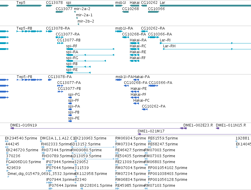Click the CG13077-RA transcript label
Image resolution: width=251 pixels, height=190 pixels.
[x=68, y=34]
